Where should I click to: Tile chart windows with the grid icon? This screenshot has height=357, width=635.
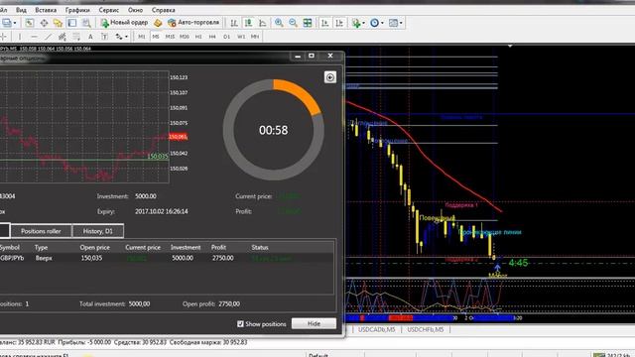(x=308, y=23)
